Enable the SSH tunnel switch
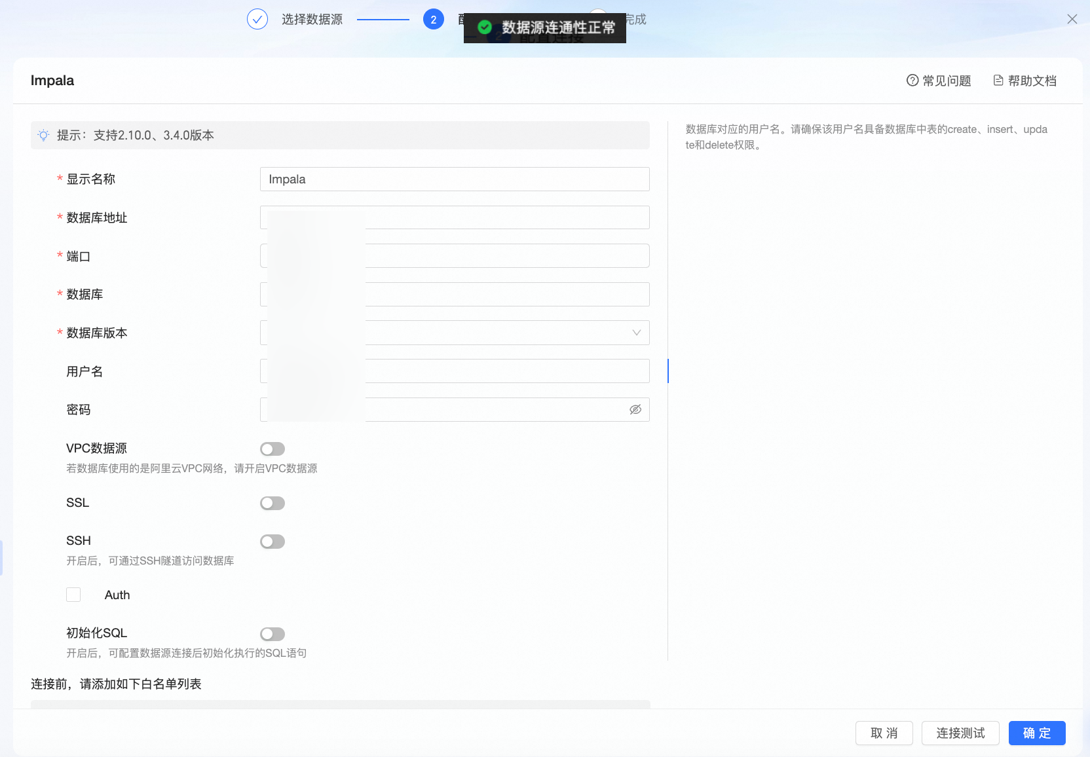Viewport: 1090px width, 757px height. coord(272,542)
